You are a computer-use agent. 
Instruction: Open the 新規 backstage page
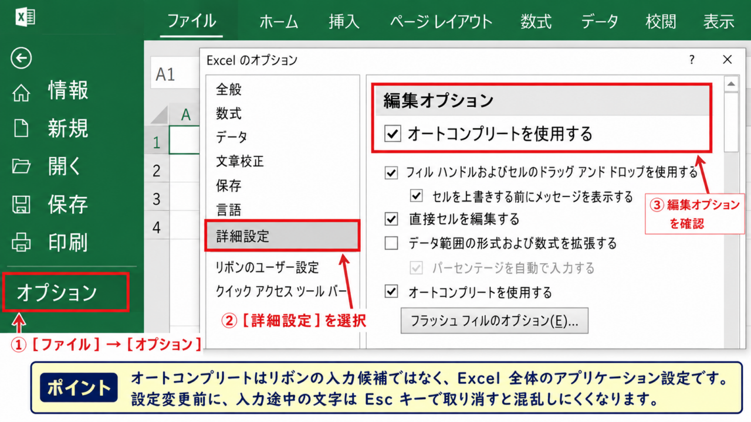68,128
